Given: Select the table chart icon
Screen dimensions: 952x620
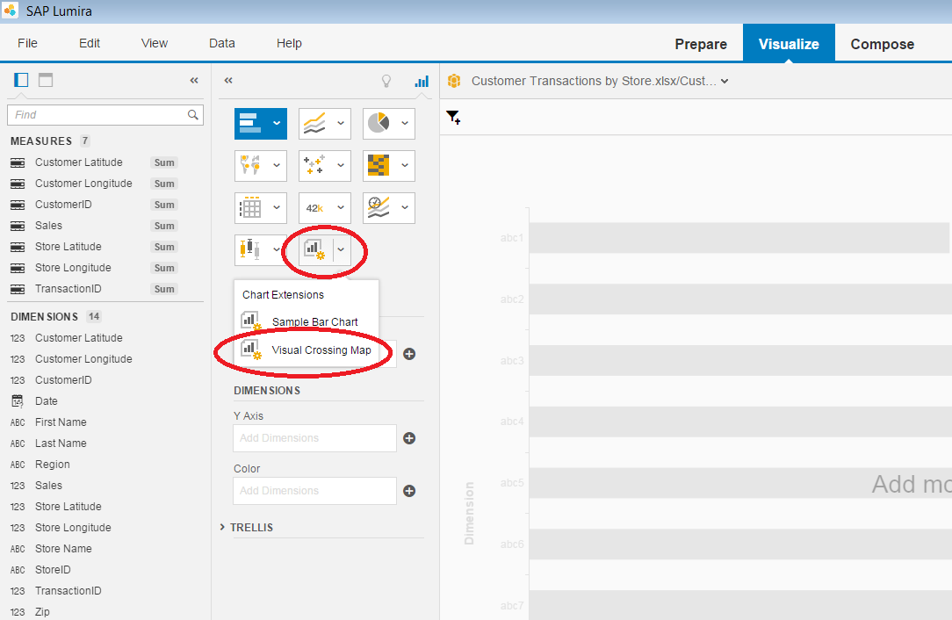Looking at the screenshot, I should click(x=250, y=207).
